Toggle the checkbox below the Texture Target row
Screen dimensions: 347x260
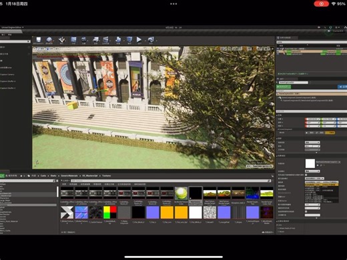tap(306, 175)
